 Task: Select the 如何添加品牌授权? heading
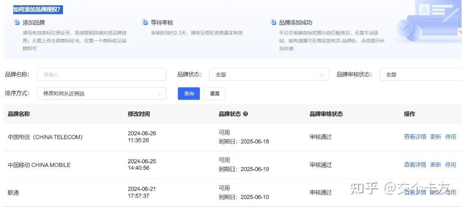[x=38, y=10]
